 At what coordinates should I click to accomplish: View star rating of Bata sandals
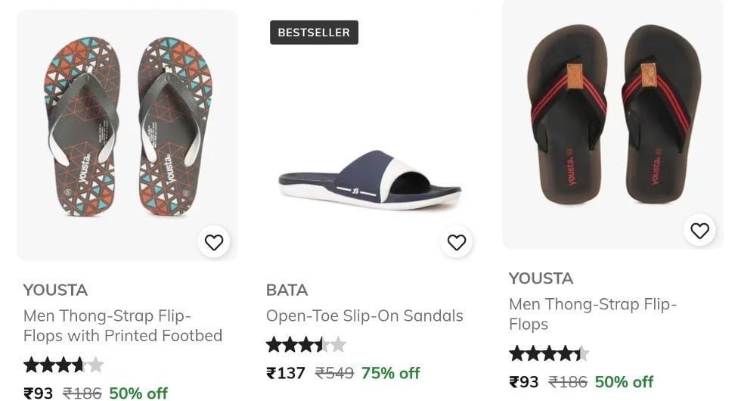point(306,345)
